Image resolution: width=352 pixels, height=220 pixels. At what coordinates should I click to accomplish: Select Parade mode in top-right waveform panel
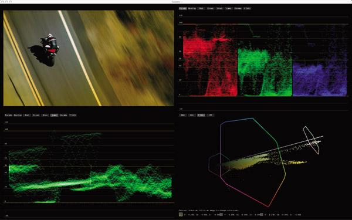tap(183, 9)
